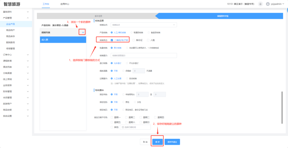Open the notification bell icon
The width and height of the screenshot is (288, 148).
[260, 4]
